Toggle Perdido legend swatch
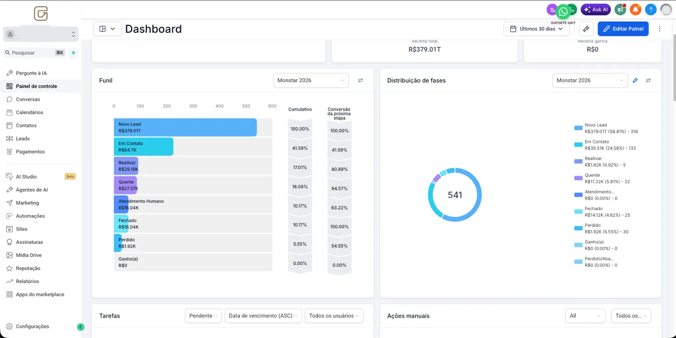 (x=578, y=228)
